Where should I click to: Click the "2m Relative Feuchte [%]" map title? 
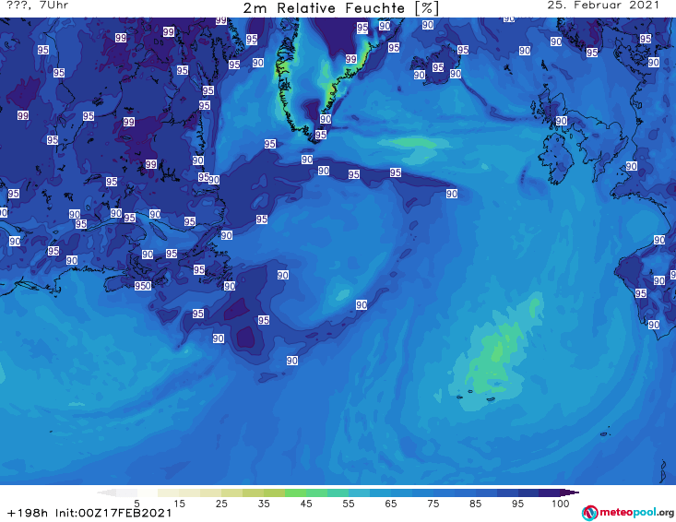[340, 8]
